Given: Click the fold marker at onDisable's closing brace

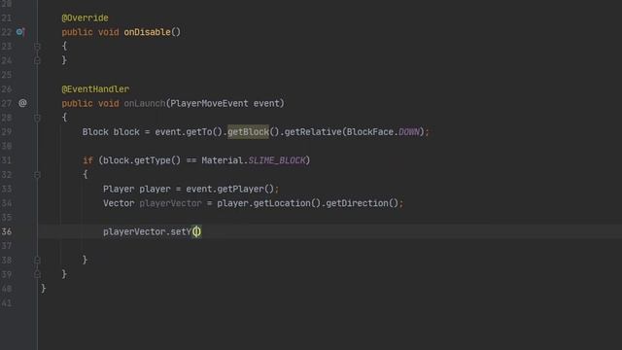Looking at the screenshot, I should point(37,60).
